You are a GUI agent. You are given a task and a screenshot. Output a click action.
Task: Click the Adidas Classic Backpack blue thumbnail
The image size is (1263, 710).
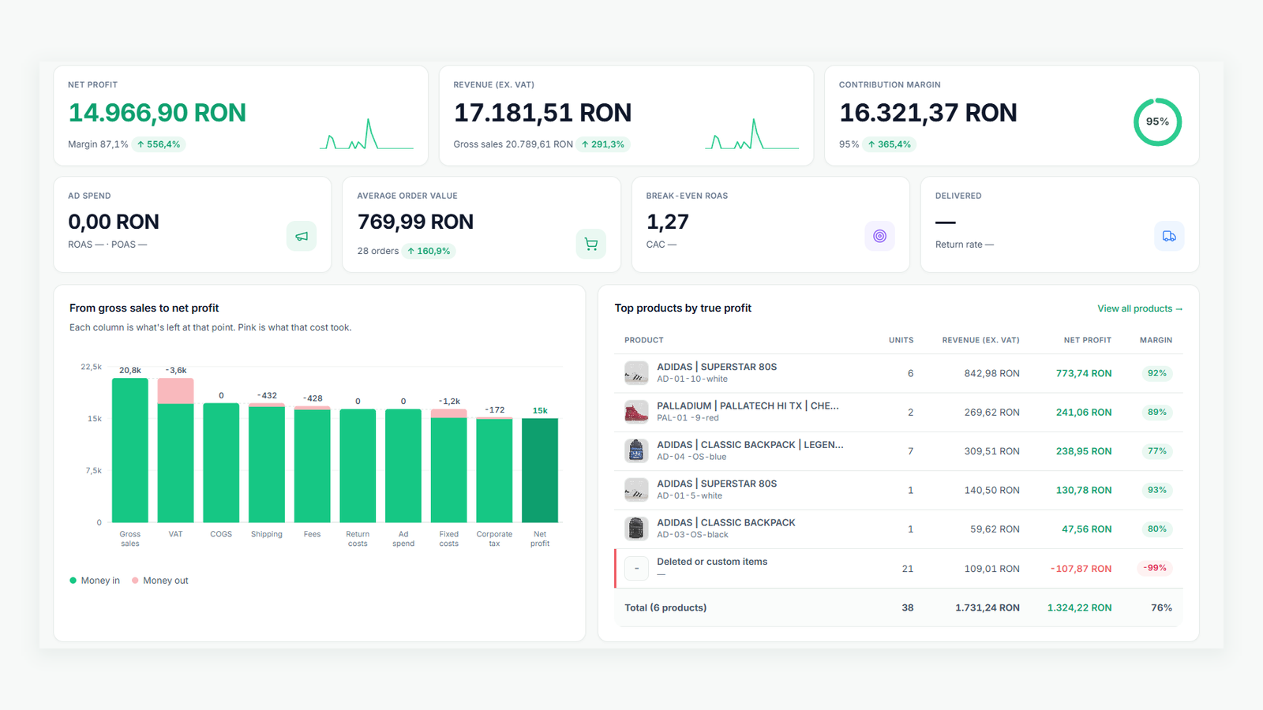click(x=636, y=450)
